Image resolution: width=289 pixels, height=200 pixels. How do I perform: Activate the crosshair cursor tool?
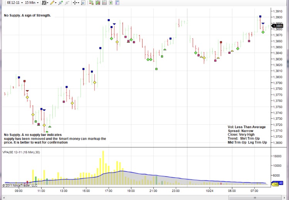[75, 3]
